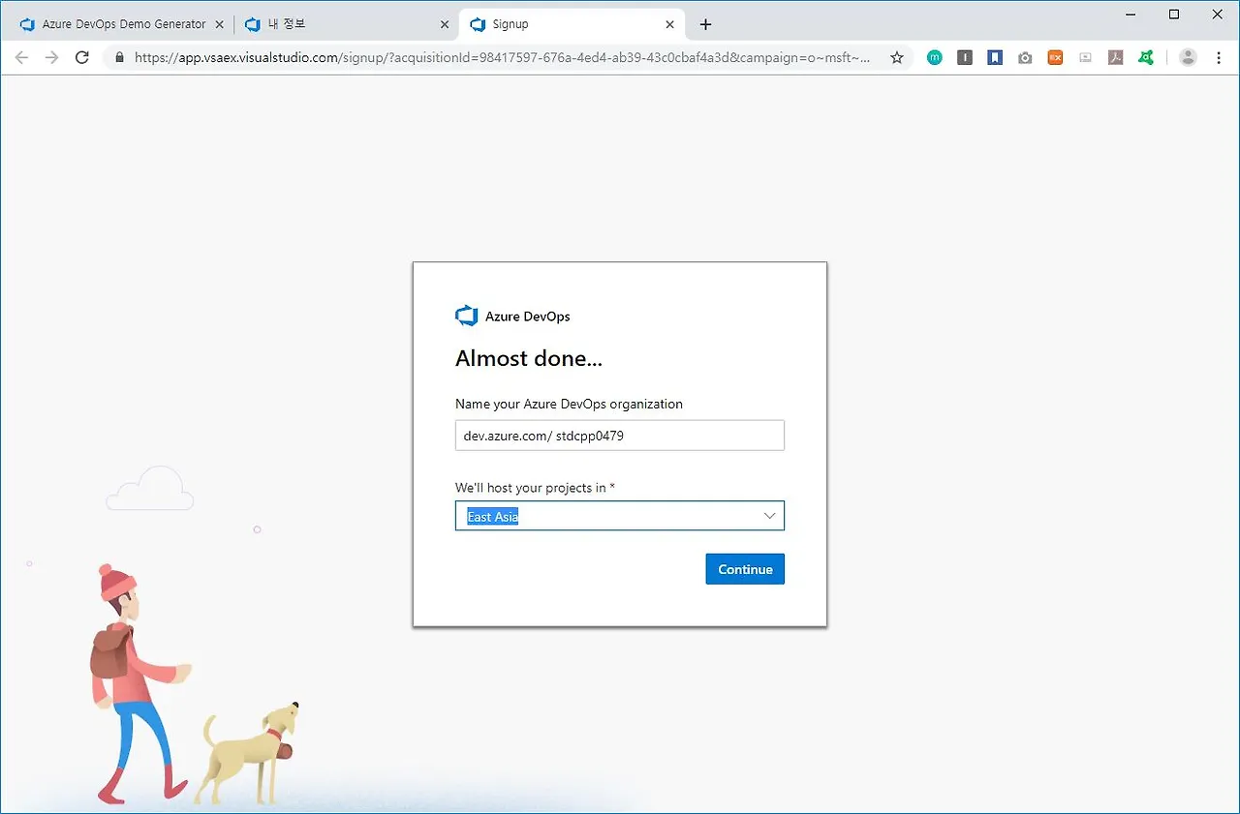Switch to the Signup tab
Viewport: 1240px width, 814px height.
click(x=542, y=23)
